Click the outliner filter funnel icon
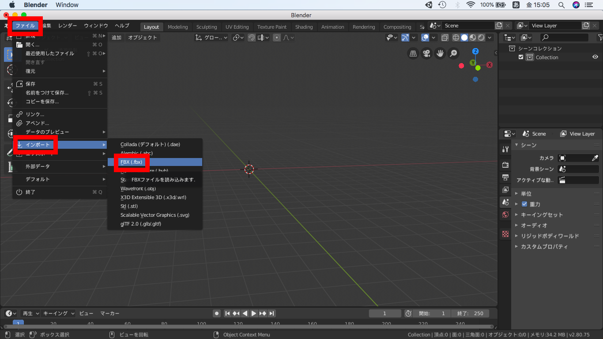The width and height of the screenshot is (603, 339). [x=600, y=38]
